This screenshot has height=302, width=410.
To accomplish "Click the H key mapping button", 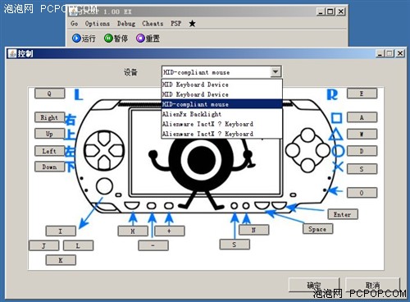I will [x=133, y=231].
